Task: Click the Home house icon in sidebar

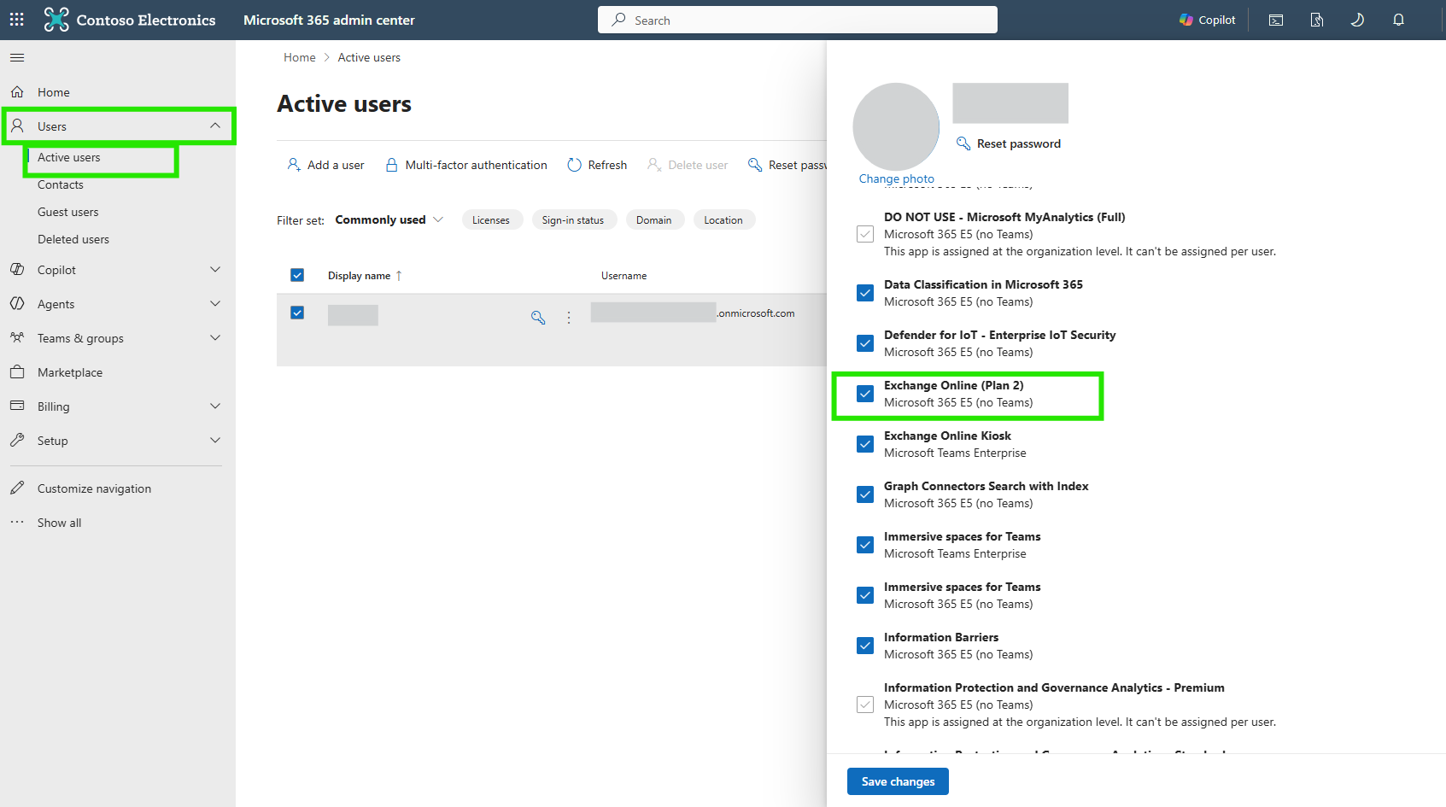Action: tap(17, 91)
